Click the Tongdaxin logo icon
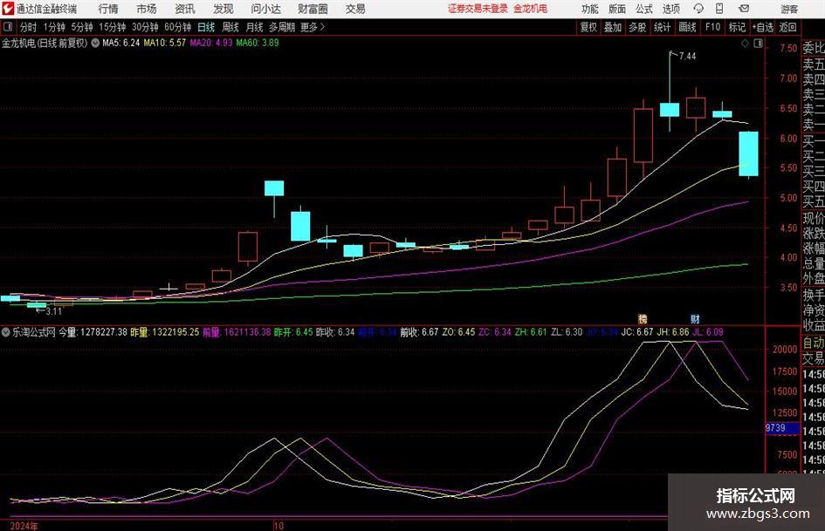This screenshot has width=825, height=531. [x=8, y=9]
